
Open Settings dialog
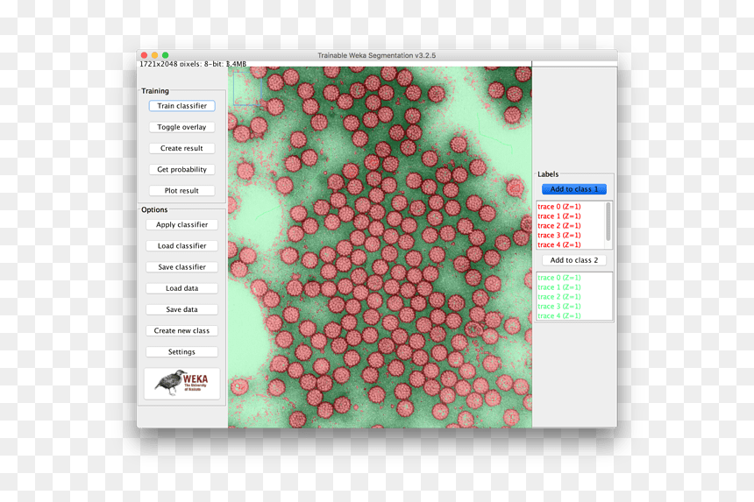click(x=181, y=351)
